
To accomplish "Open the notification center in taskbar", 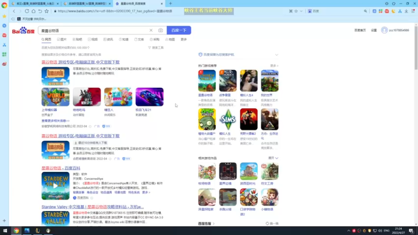I will (411, 230).
